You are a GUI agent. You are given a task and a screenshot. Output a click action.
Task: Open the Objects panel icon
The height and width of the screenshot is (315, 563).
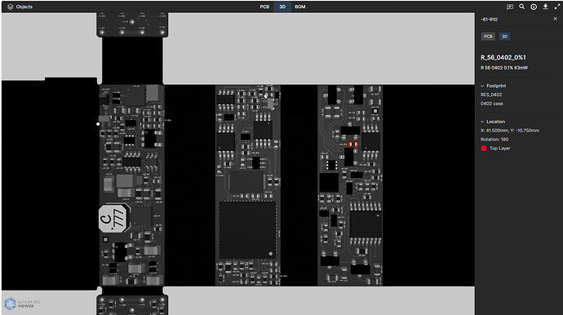(x=10, y=7)
